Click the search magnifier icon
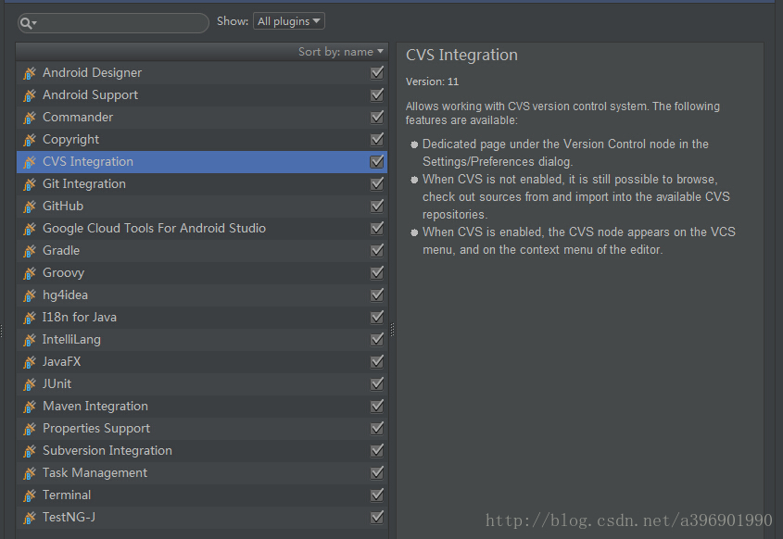783x539 pixels. point(26,23)
